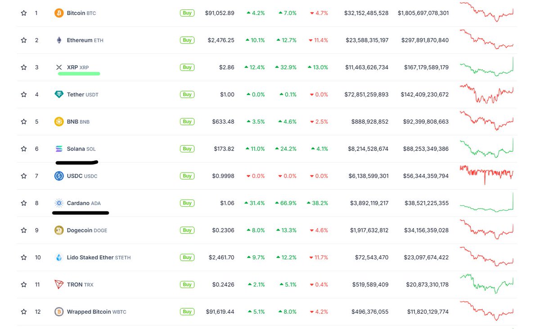Open the XRP coin page link
Image resolution: width=540 pixels, height=329 pixels.
coord(78,67)
